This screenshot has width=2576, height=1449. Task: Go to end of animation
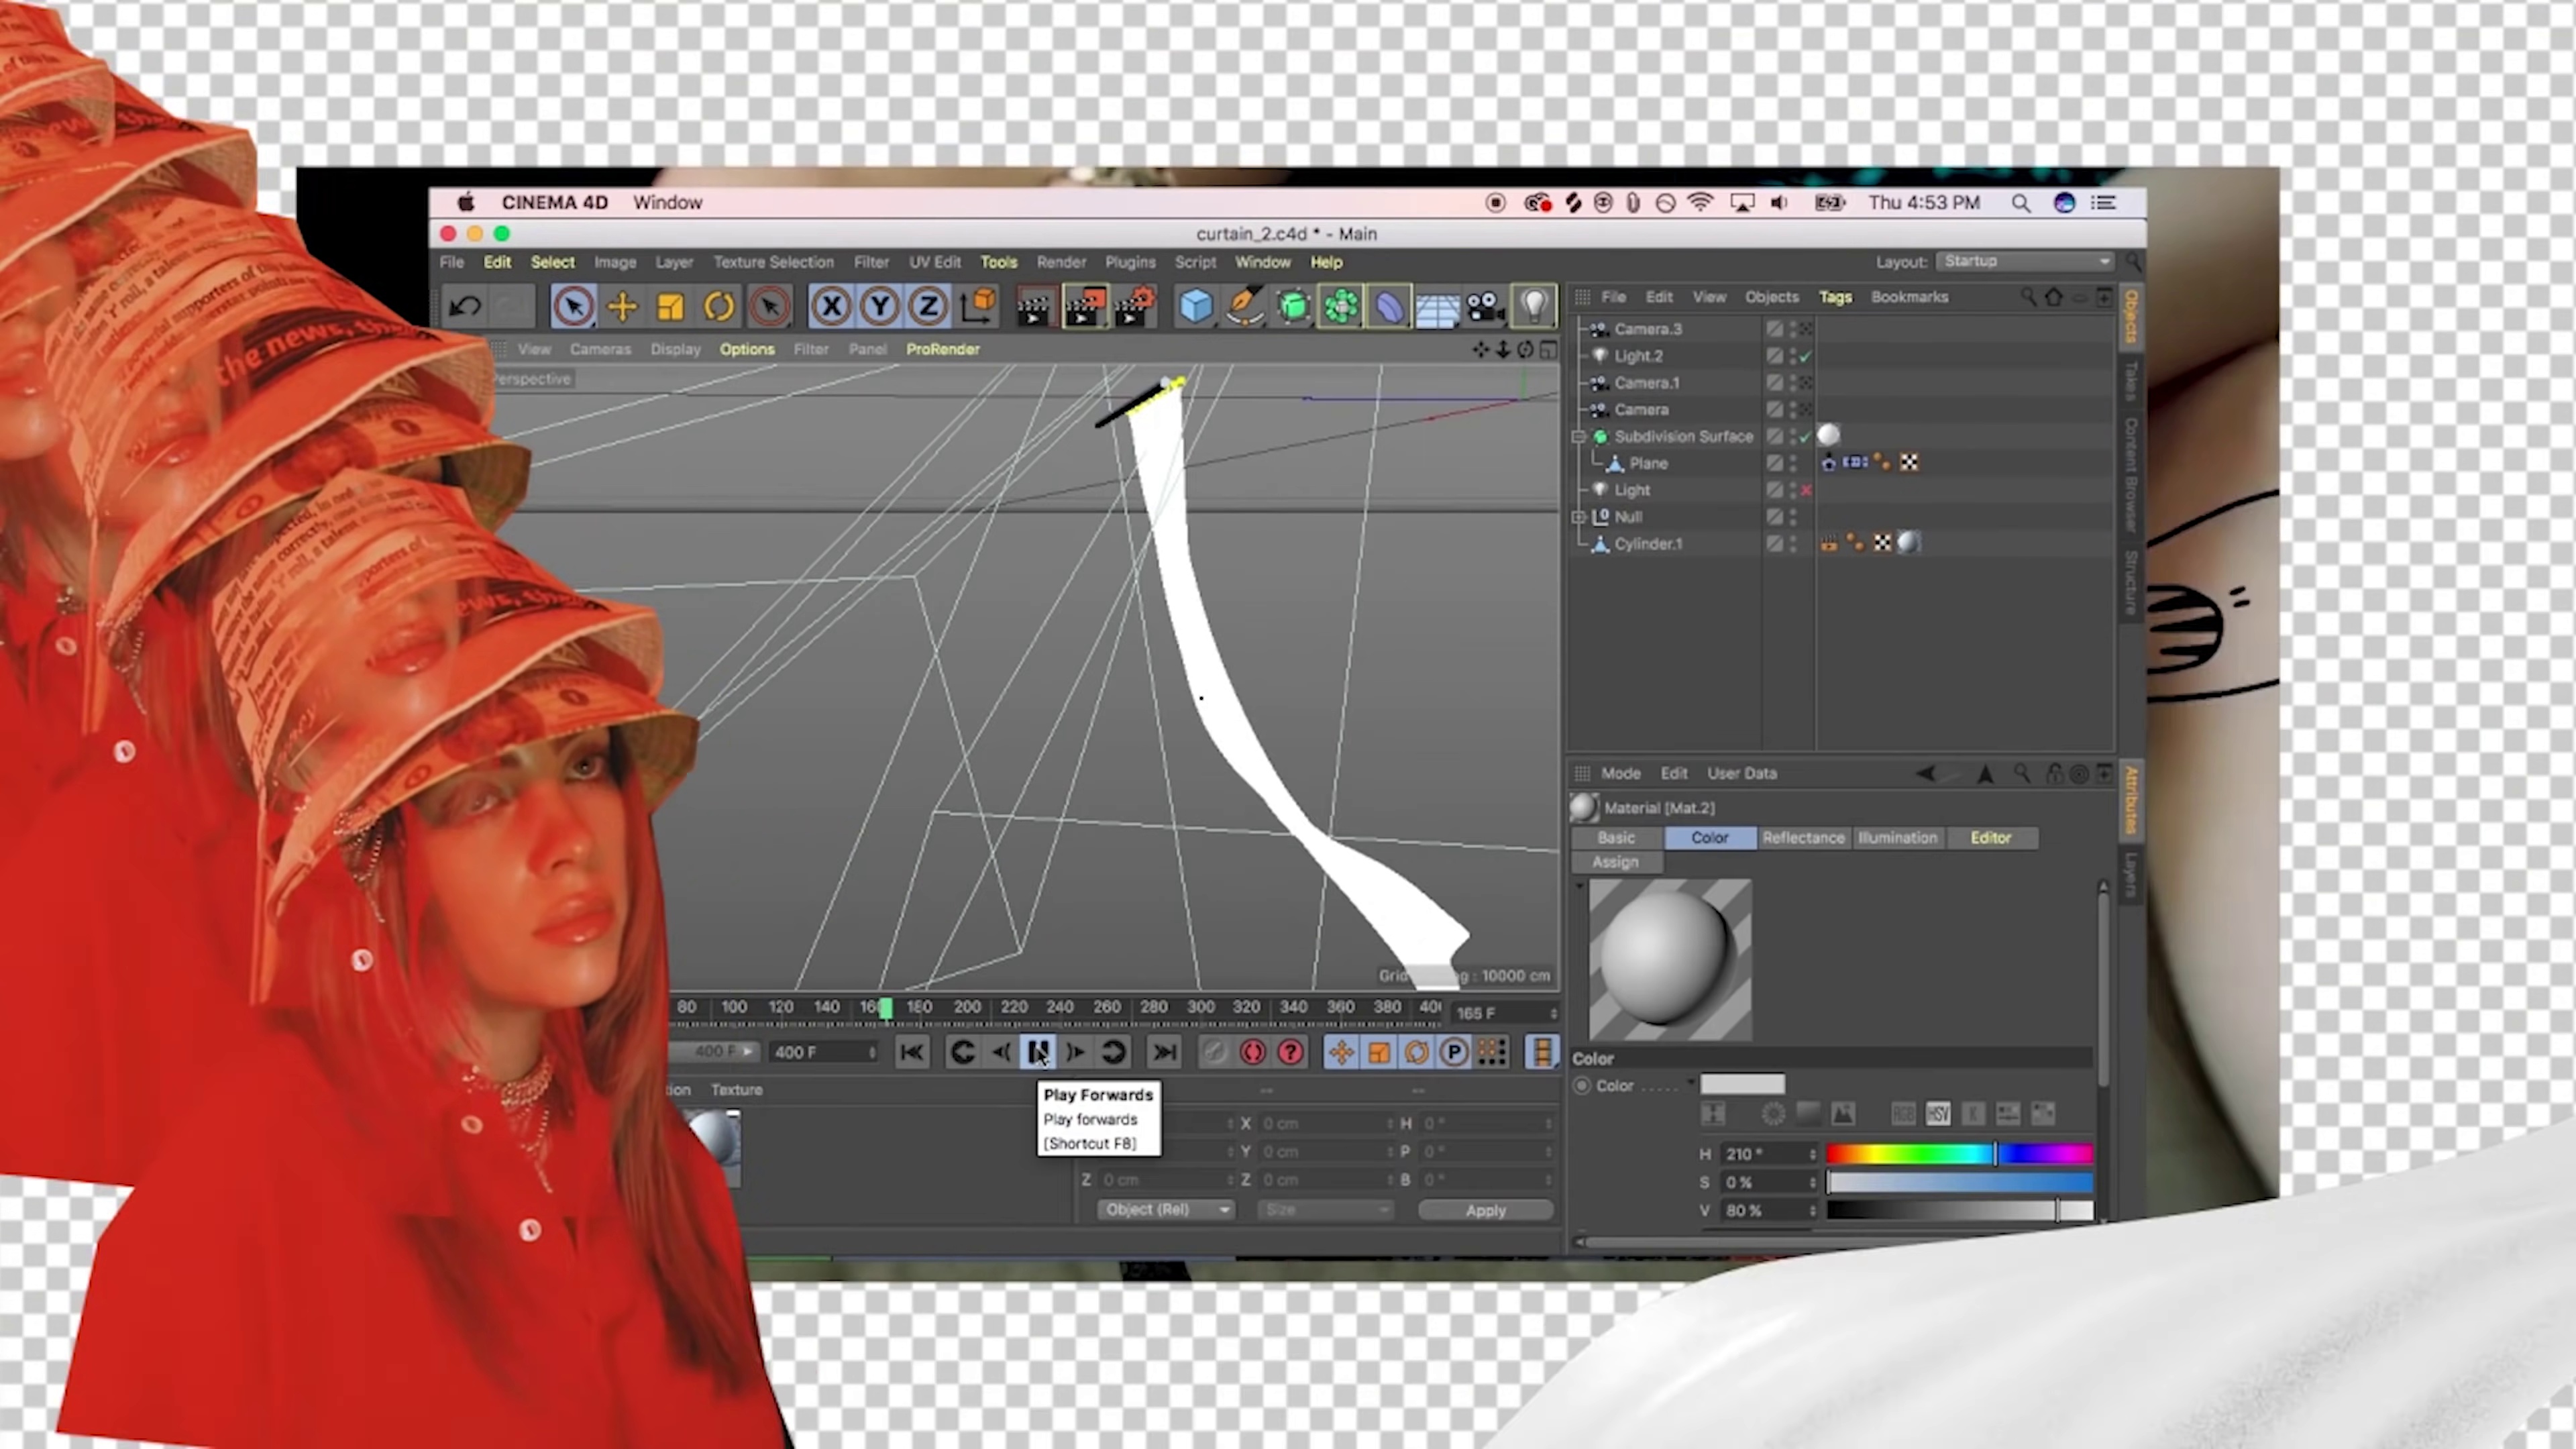(1164, 1052)
